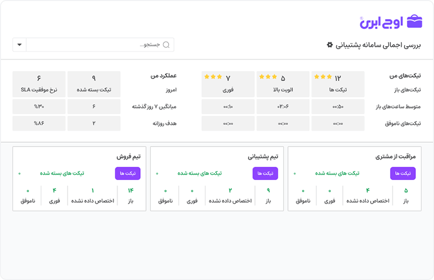Select ناموفق count in مراقبت از مشتری
This screenshot has height=280, width=434.
[x=303, y=196]
